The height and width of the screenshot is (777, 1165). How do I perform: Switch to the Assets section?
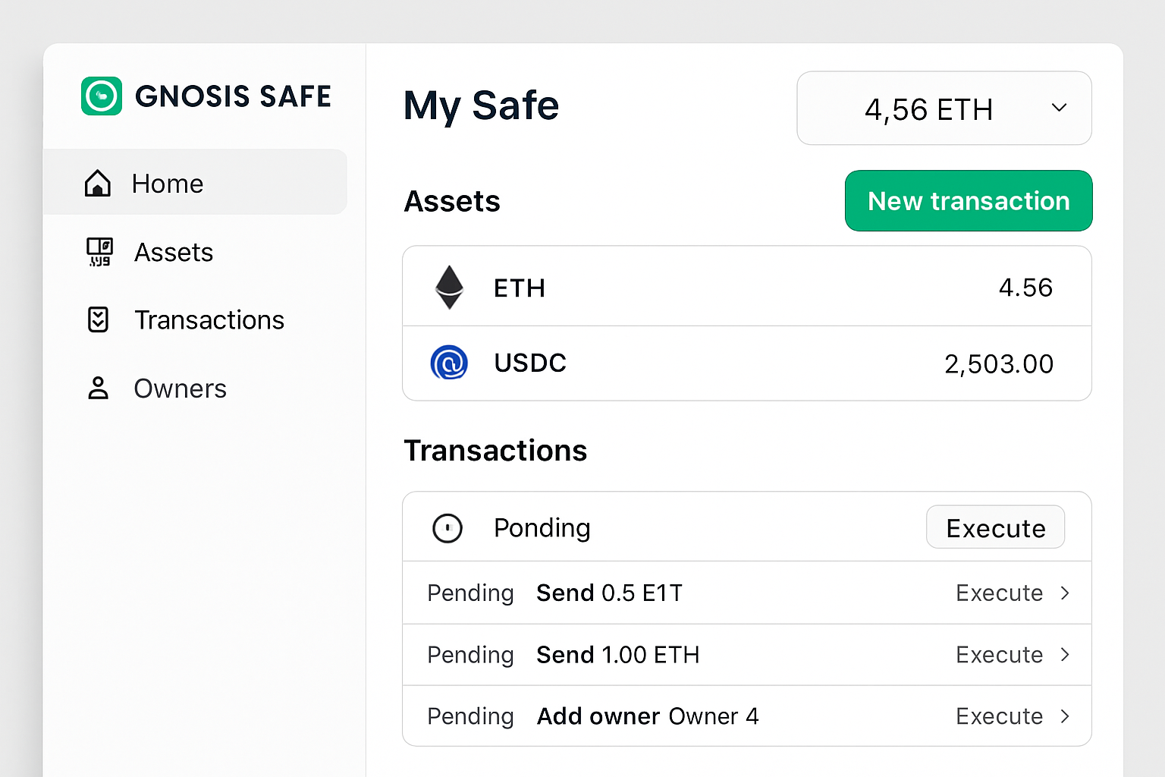click(x=173, y=252)
